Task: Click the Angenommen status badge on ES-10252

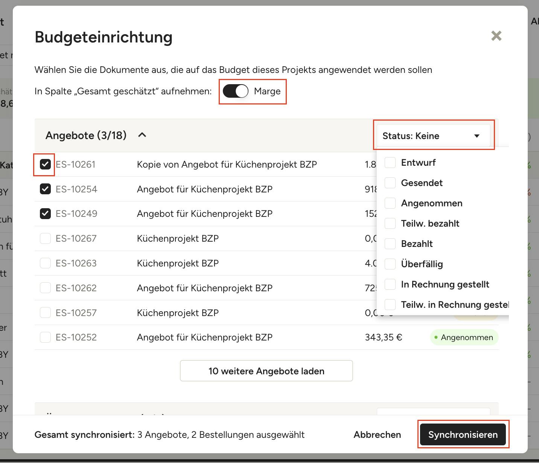Action: [x=464, y=337]
